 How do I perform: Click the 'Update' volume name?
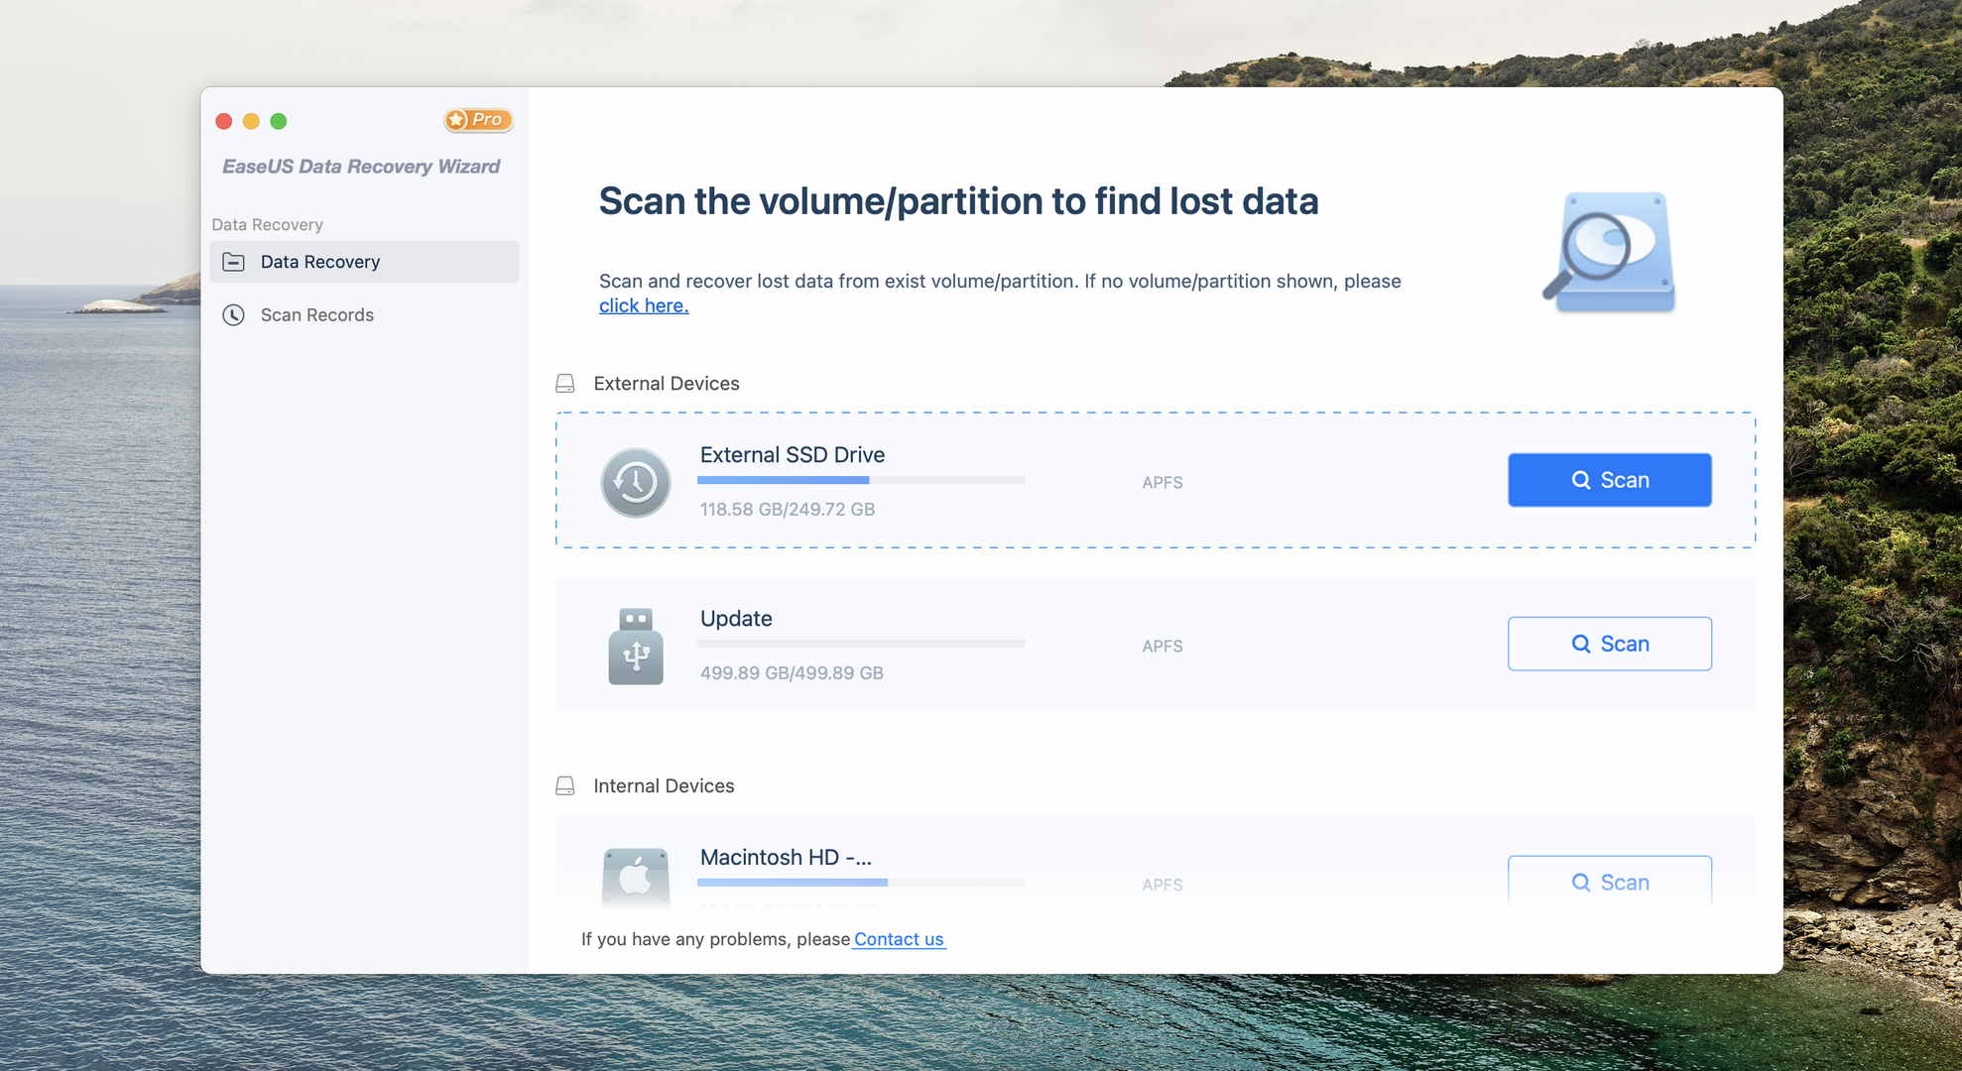click(736, 619)
